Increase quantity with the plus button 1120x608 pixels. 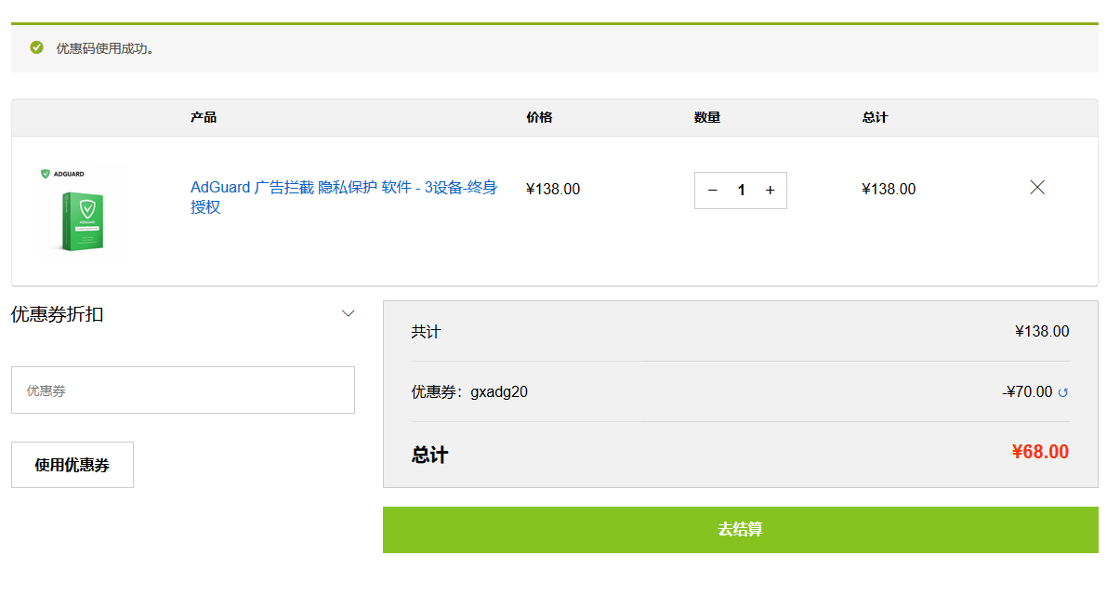[770, 191]
